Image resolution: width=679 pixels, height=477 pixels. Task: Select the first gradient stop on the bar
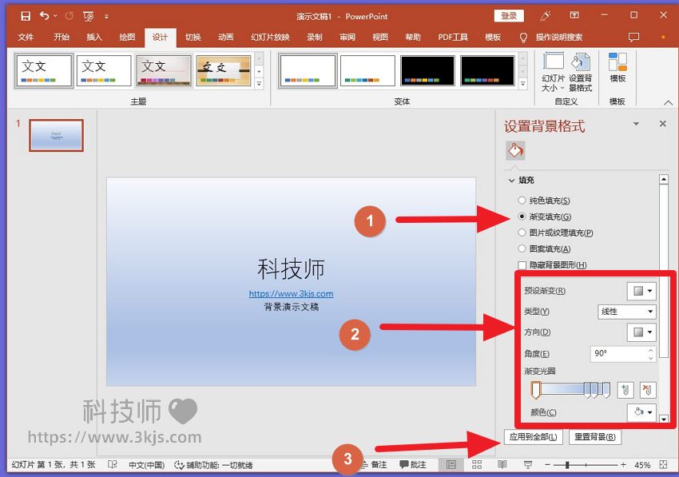tap(536, 390)
